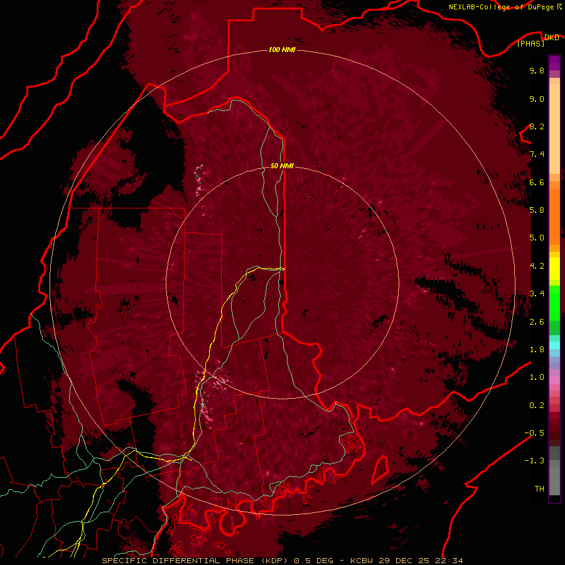Click the 6.6 value on color scale

click(x=537, y=183)
